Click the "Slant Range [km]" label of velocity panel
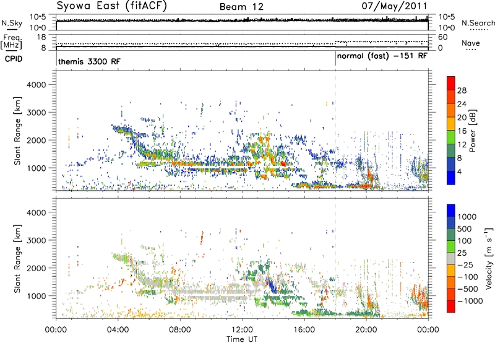The height and width of the screenshot is (343, 495). pyautogui.click(x=17, y=259)
